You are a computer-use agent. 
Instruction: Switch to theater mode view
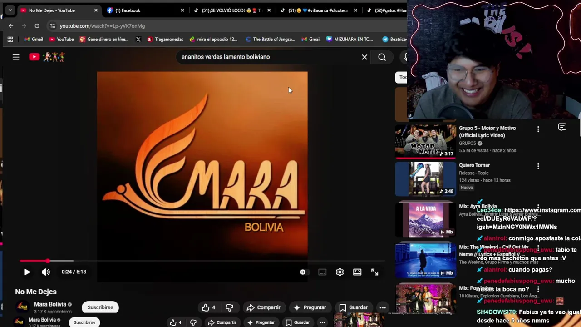[x=357, y=272]
